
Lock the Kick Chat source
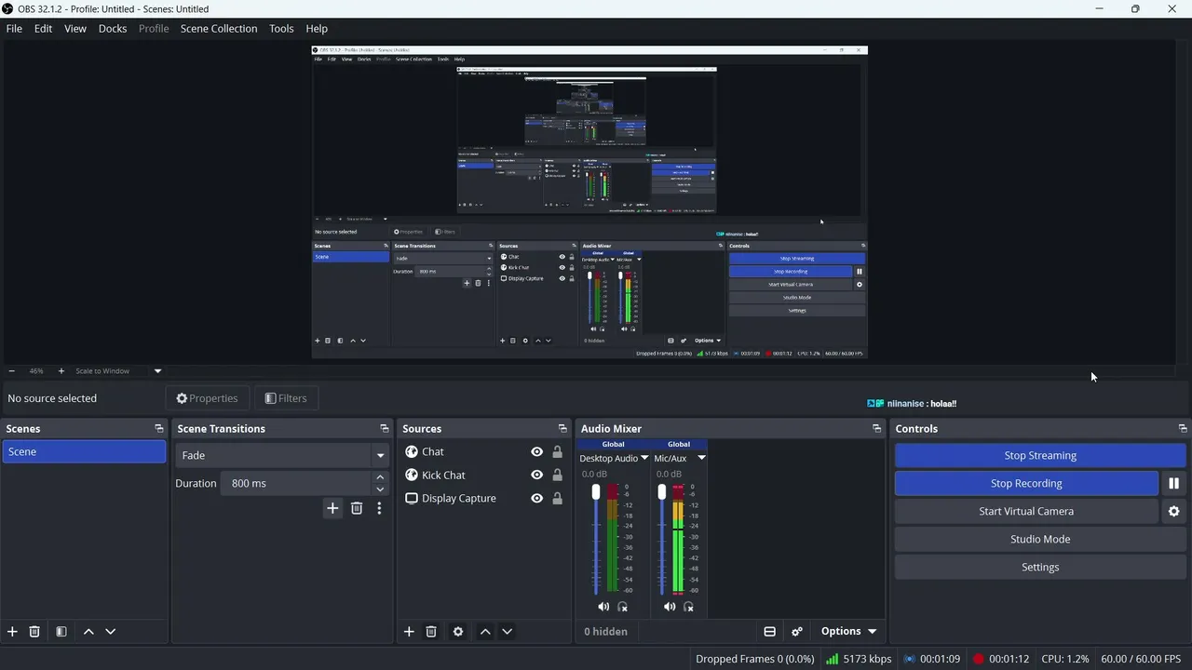tap(557, 475)
